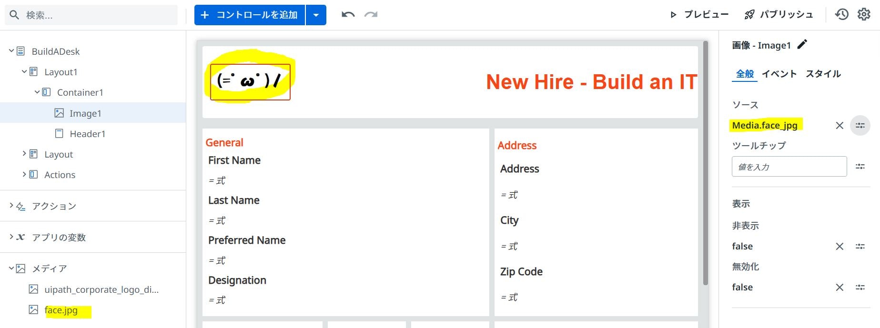Select Header1 in the tree
The image size is (880, 328).
88,134
